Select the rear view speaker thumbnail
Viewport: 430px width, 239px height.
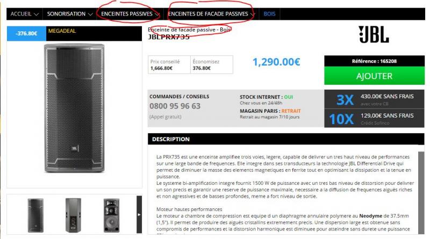[73, 215]
